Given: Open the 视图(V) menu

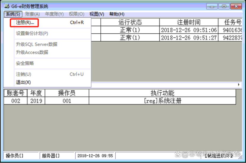Looking at the screenshot, I should pos(97,14).
